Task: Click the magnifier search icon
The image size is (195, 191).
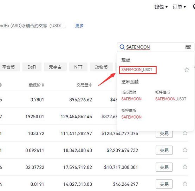Action: click(122, 47)
